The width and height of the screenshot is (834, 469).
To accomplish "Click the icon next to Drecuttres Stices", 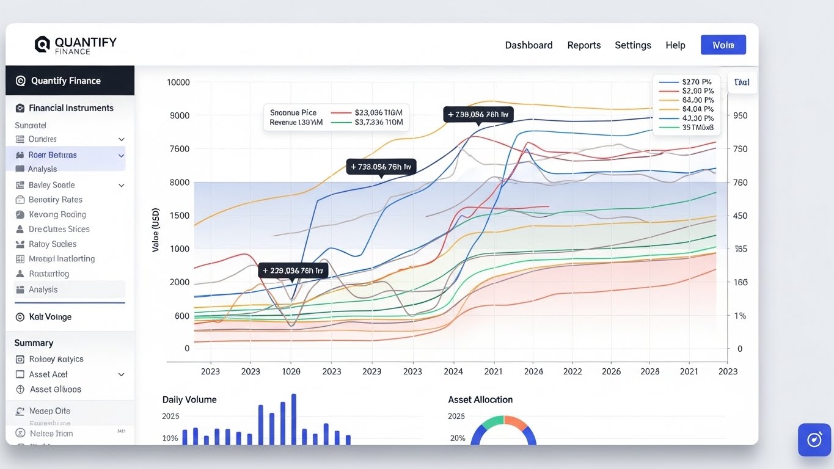I will click(19, 229).
